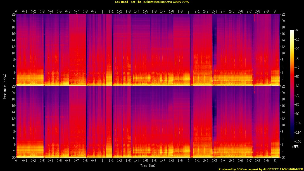Image resolution: width=304 pixels, height=171 pixels.
Task: Click the 0.8 tick on top time axis
Action: click(85, 11)
